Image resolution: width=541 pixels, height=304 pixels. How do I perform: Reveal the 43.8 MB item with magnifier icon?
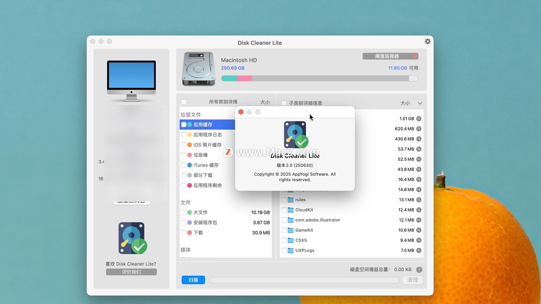[x=419, y=169]
